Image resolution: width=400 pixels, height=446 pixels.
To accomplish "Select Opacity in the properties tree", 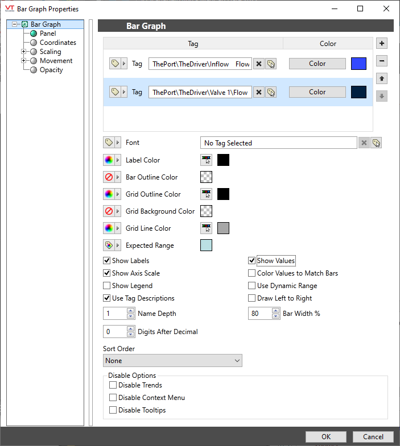I will coord(51,70).
